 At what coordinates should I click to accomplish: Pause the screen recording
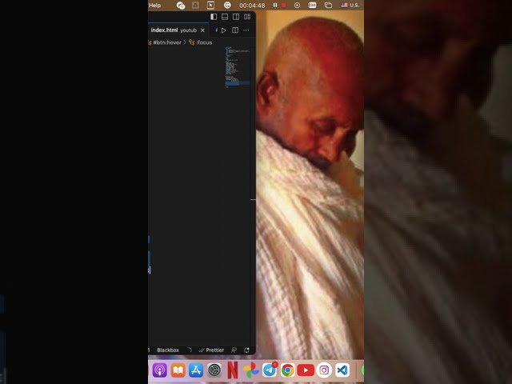pyautogui.click(x=275, y=6)
